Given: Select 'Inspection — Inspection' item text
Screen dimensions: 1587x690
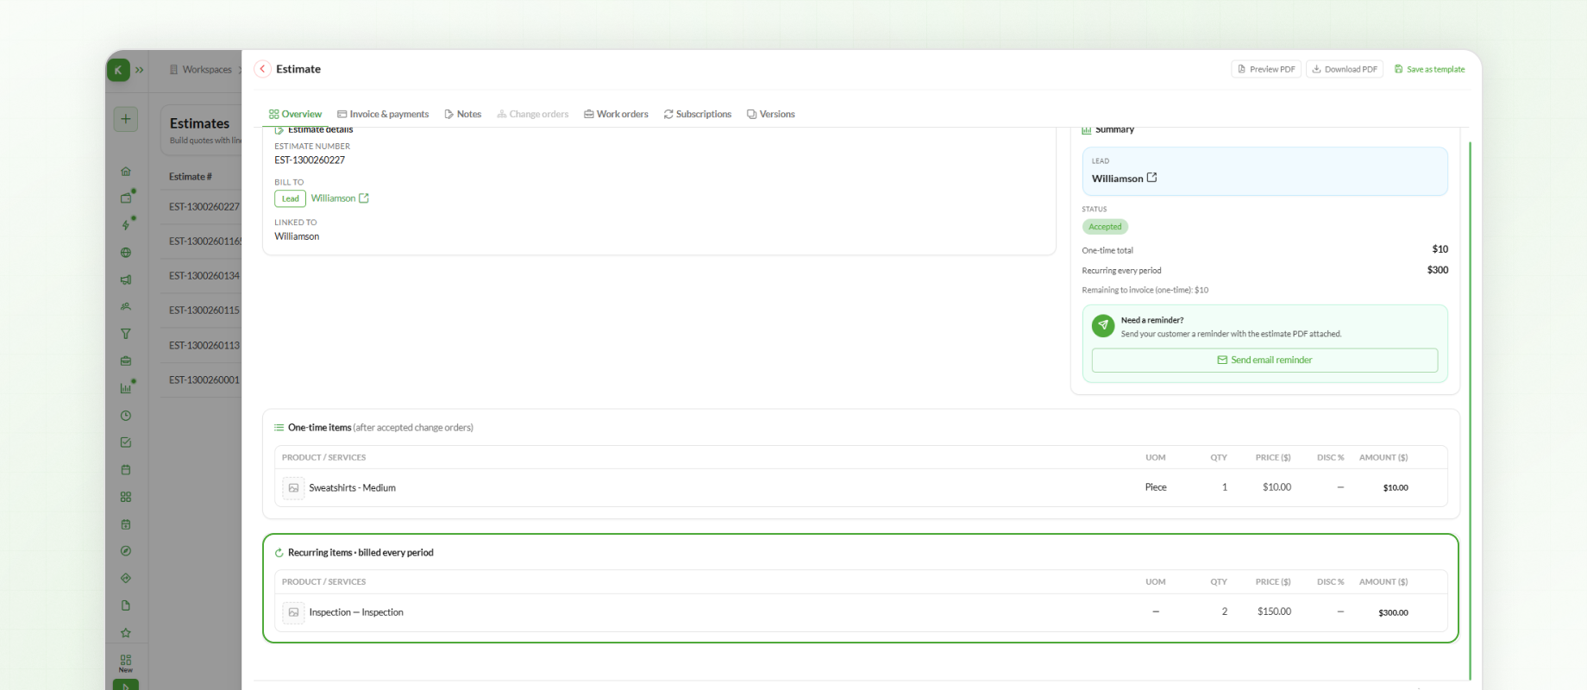Looking at the screenshot, I should pos(356,612).
